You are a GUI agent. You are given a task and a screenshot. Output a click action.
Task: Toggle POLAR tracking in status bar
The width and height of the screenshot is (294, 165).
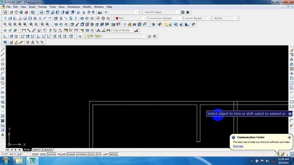(x=62, y=154)
